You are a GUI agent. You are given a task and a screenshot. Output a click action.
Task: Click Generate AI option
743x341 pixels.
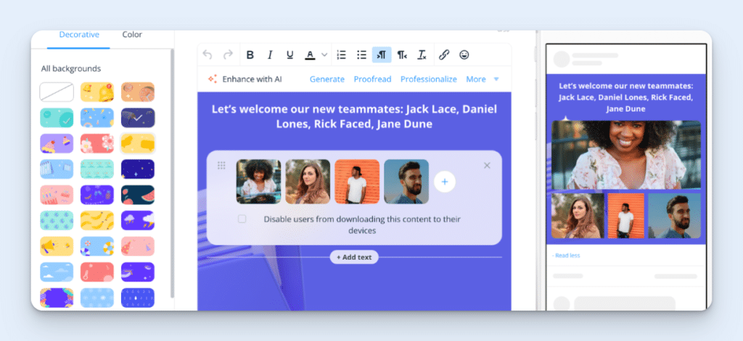click(327, 79)
